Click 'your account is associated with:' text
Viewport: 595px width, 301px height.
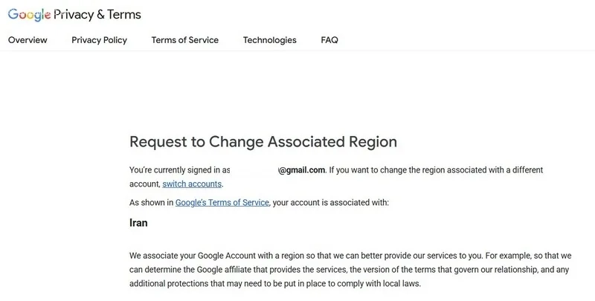(330, 202)
